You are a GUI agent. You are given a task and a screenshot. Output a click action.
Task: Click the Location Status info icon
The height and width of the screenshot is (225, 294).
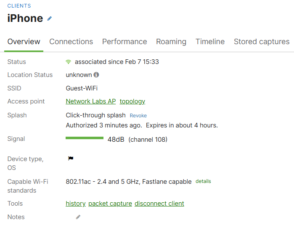click(96, 74)
